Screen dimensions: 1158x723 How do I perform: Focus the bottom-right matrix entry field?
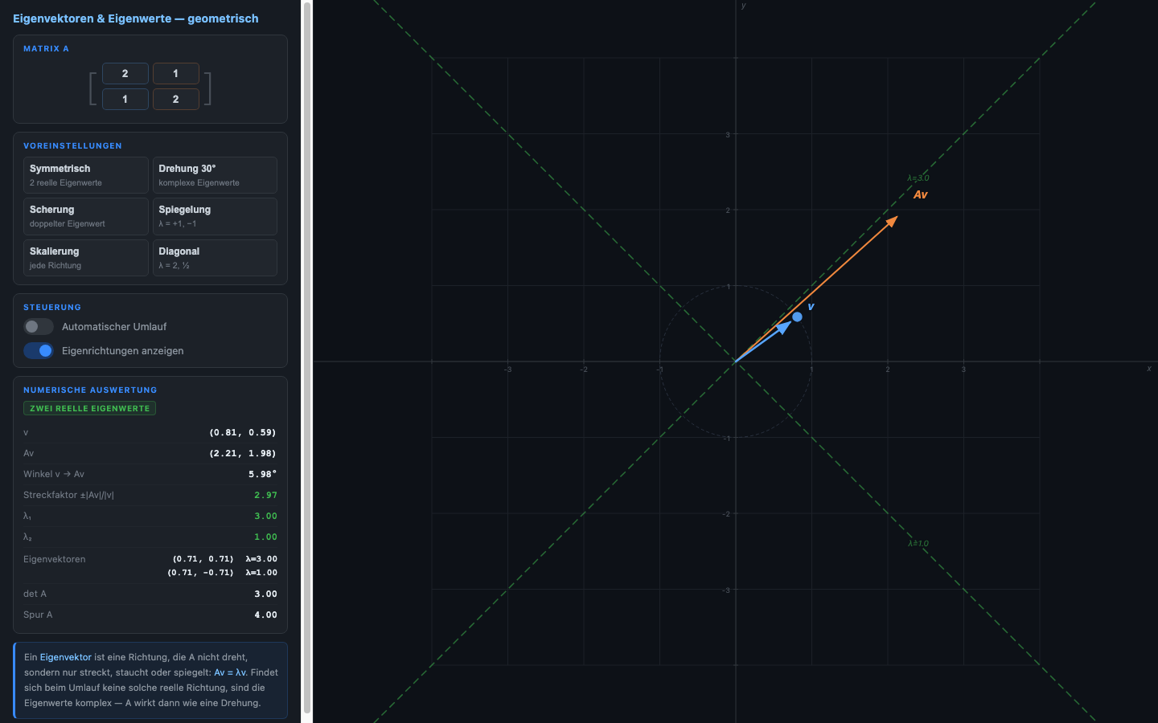point(176,100)
